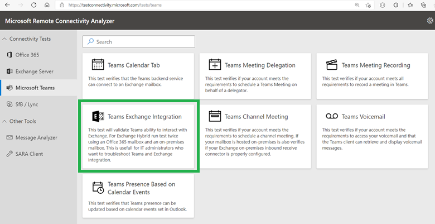Screen dimensions: 435x224
Task: Click the Teams Meeting Recording clapperboard icon
Action: 332,64
